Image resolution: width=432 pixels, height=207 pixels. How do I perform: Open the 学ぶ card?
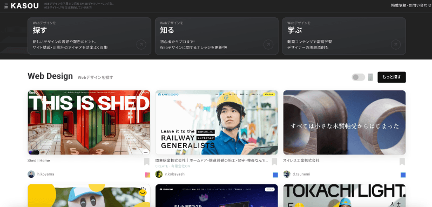pyautogui.click(x=344, y=36)
